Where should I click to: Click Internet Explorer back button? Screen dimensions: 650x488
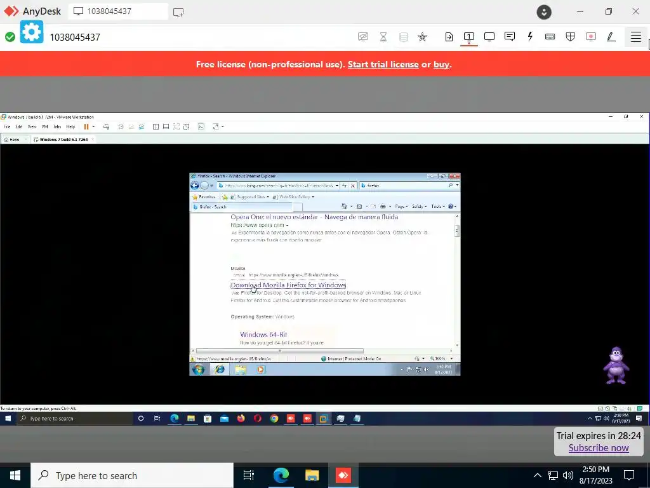(194, 186)
